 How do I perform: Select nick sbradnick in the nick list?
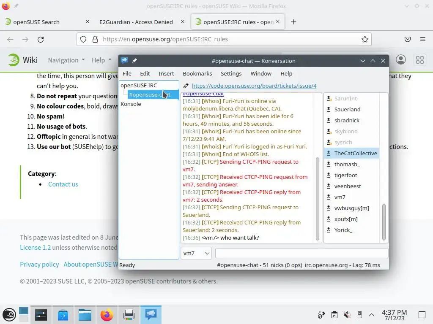351,120
